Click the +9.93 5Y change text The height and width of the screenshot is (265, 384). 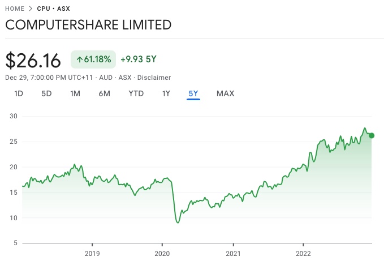click(140, 59)
